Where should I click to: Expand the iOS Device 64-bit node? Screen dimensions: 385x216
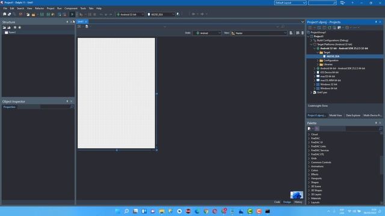click(315, 73)
